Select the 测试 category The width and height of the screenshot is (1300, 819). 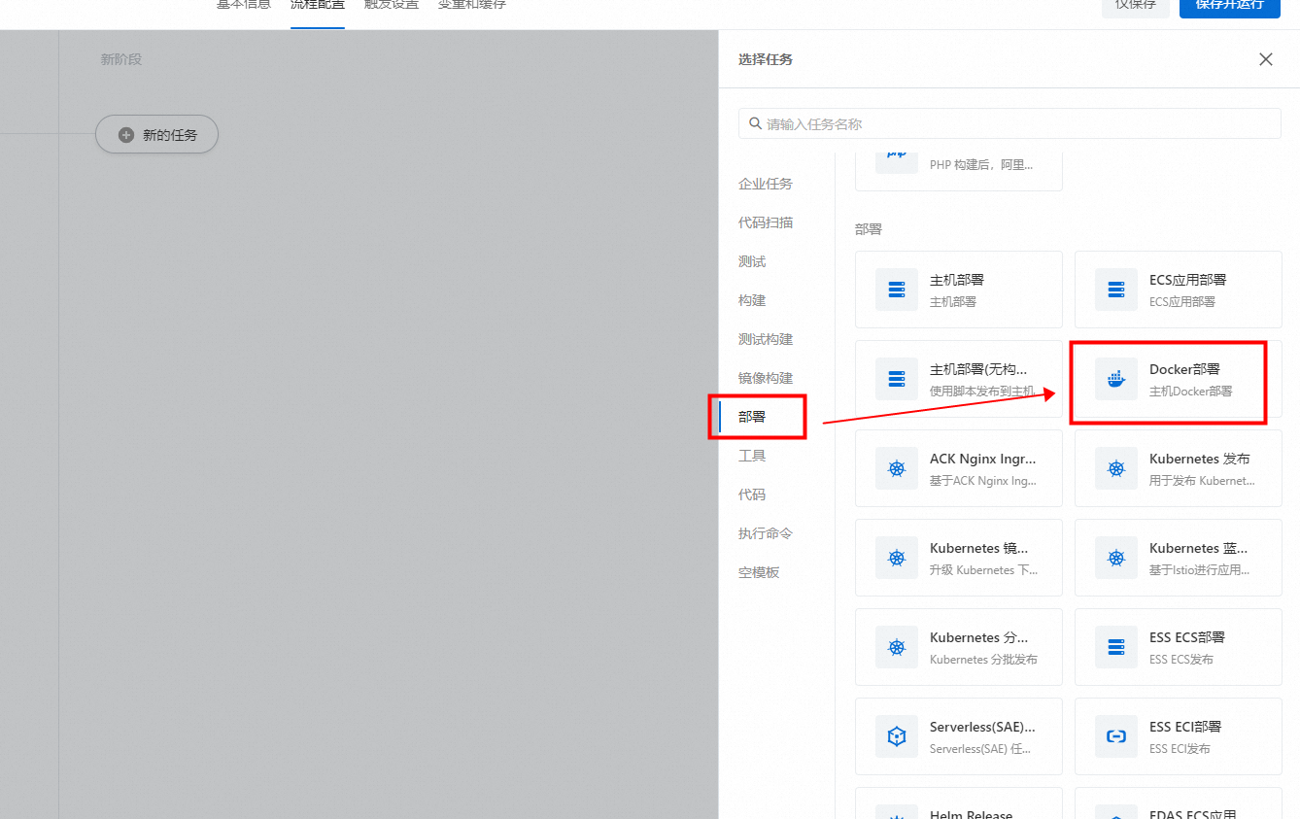752,261
